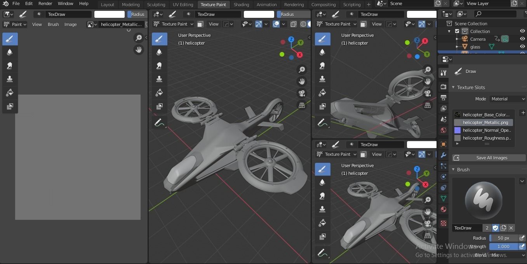This screenshot has width=527, height=264.
Task: Collapse the Texture Slots panel
Action: 453,88
